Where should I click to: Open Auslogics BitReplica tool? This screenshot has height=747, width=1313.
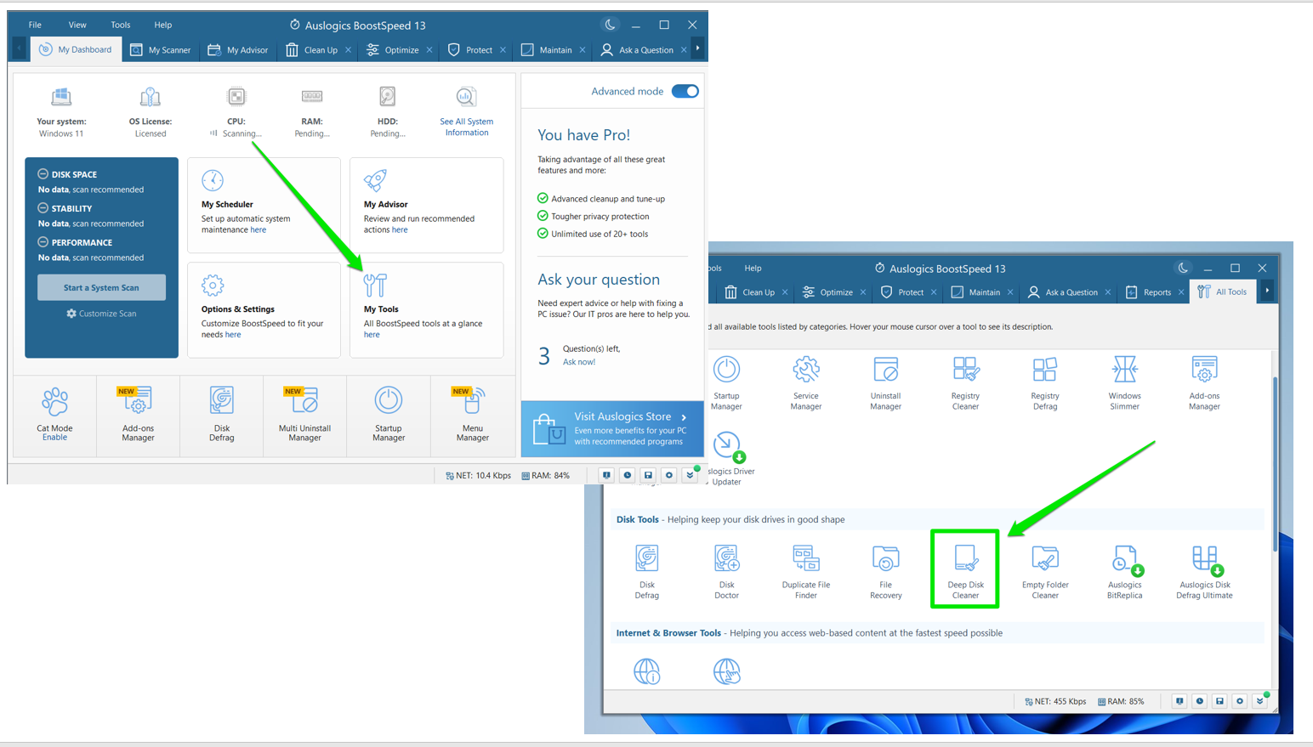pyautogui.click(x=1124, y=571)
